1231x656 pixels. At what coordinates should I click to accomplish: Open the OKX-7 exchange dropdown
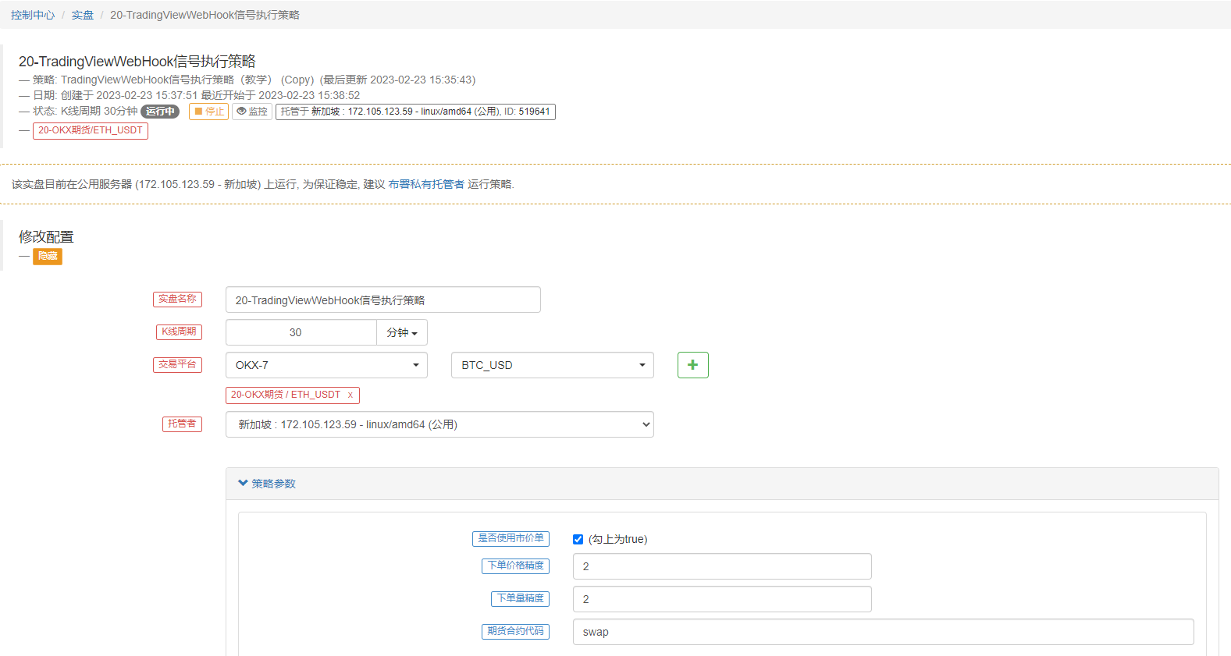point(326,365)
